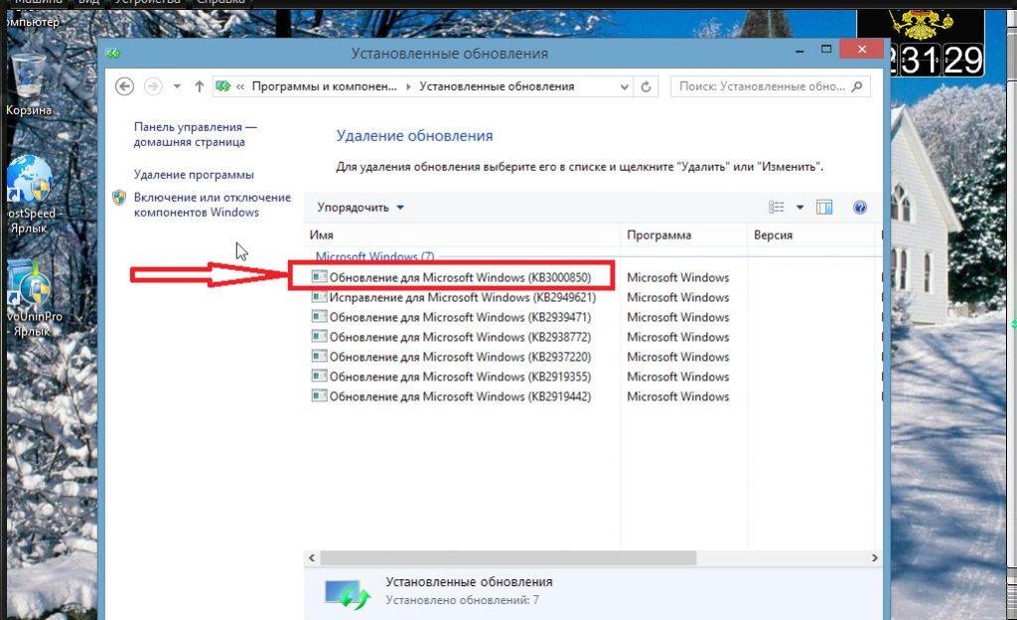
Task: Click the details pane installed updates icon
Action: click(x=347, y=593)
